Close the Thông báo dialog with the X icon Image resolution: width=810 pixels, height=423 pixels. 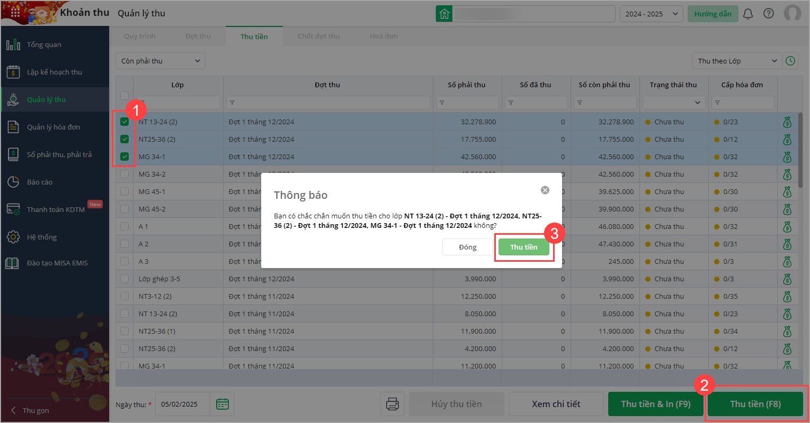coord(545,190)
